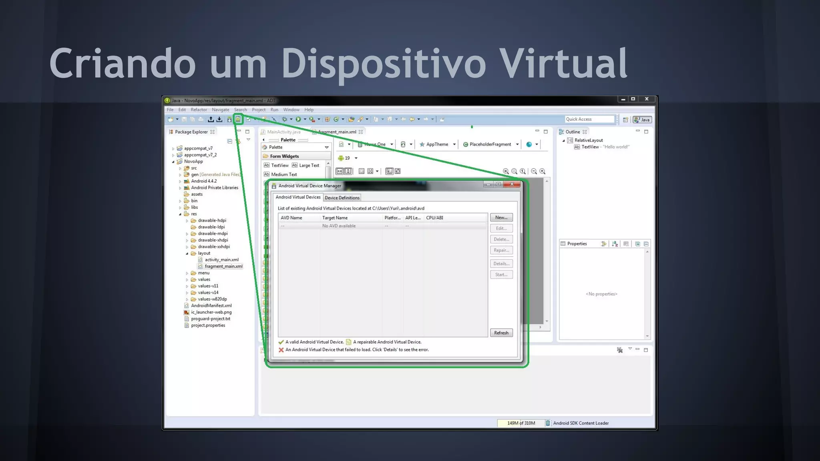Collapse the layout folder node
Screen dimensions: 820x461
pos(187,253)
